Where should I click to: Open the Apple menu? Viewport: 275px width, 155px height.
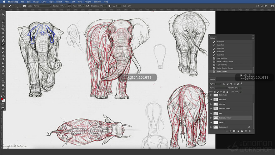(x=4, y=2)
